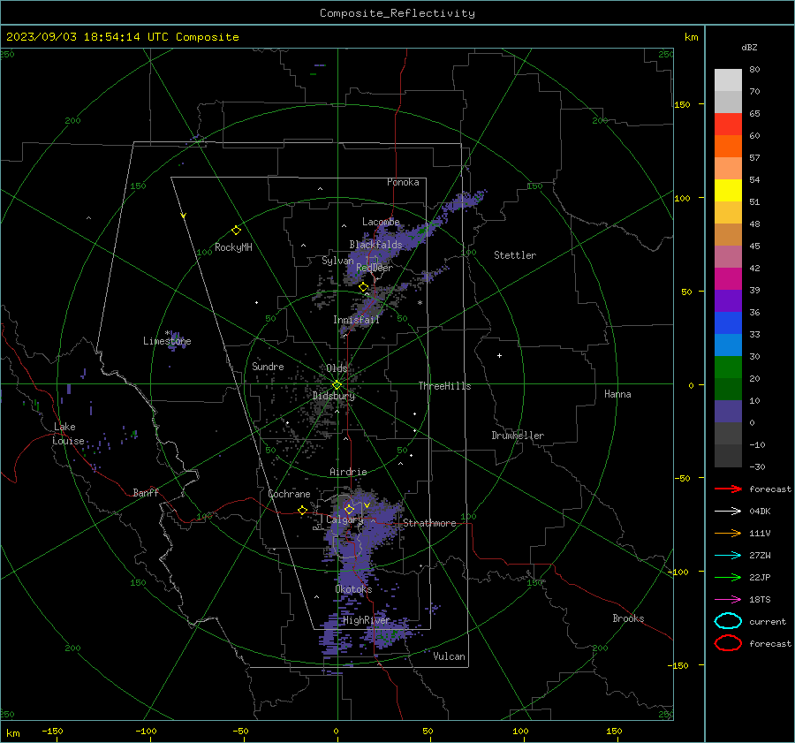Image resolution: width=795 pixels, height=743 pixels.
Task: Click the 80 value on the dBZ scale
Action: [x=754, y=70]
